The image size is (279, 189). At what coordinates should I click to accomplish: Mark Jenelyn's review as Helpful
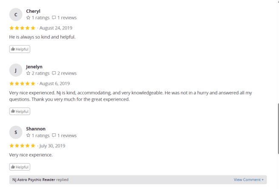[x=20, y=111]
